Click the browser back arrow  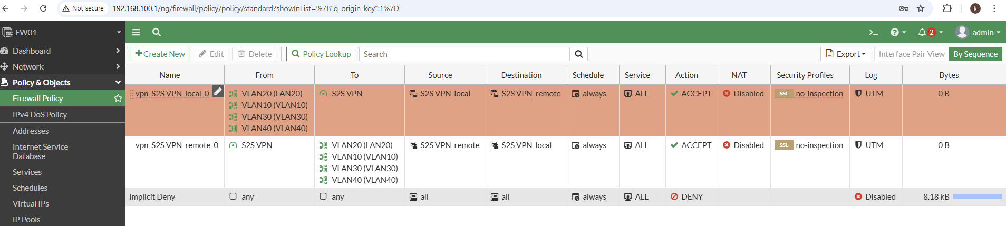pos(6,8)
